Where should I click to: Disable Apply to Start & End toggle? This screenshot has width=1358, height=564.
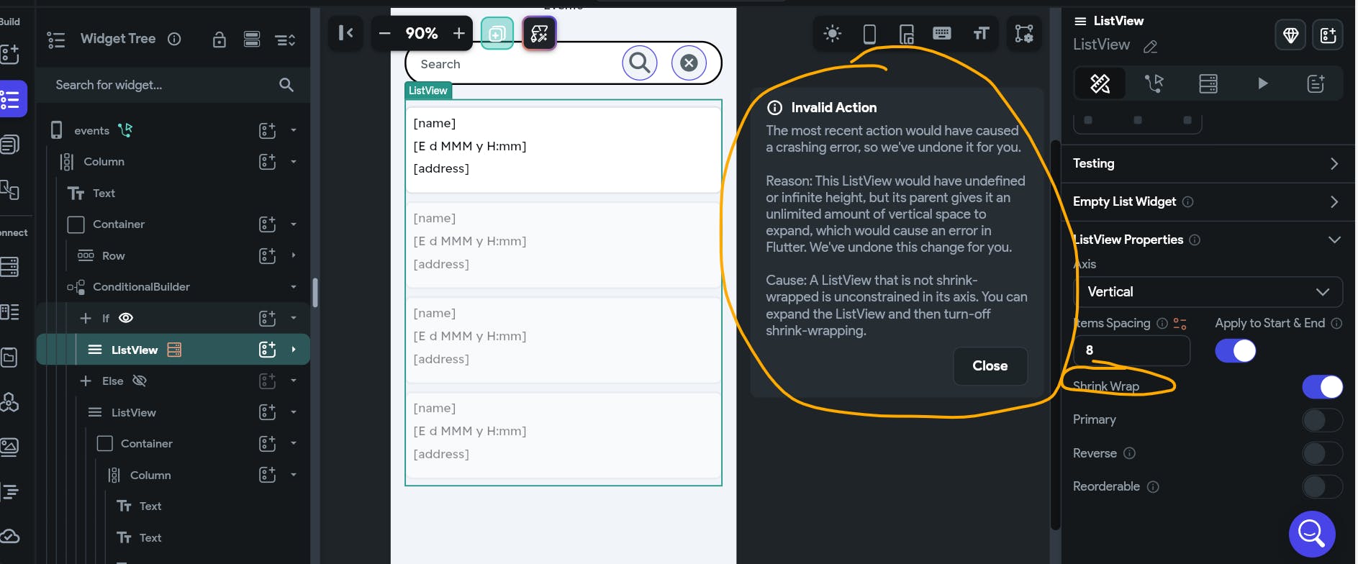1235,351
